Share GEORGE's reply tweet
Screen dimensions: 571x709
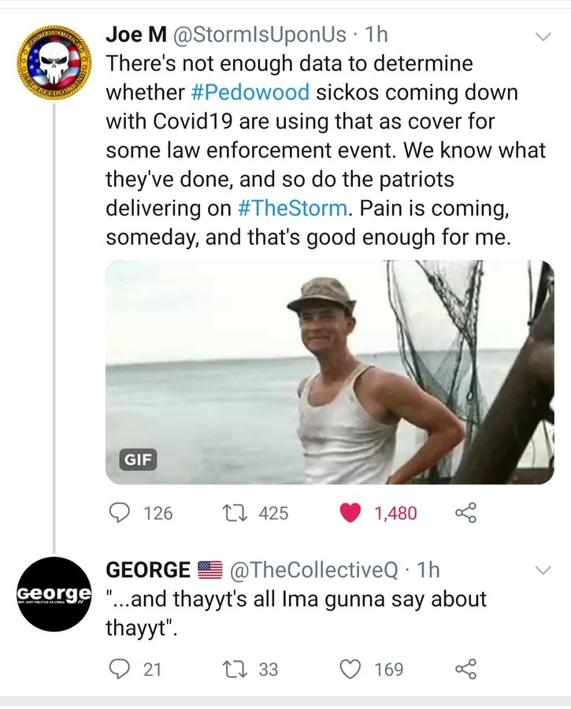point(465,670)
